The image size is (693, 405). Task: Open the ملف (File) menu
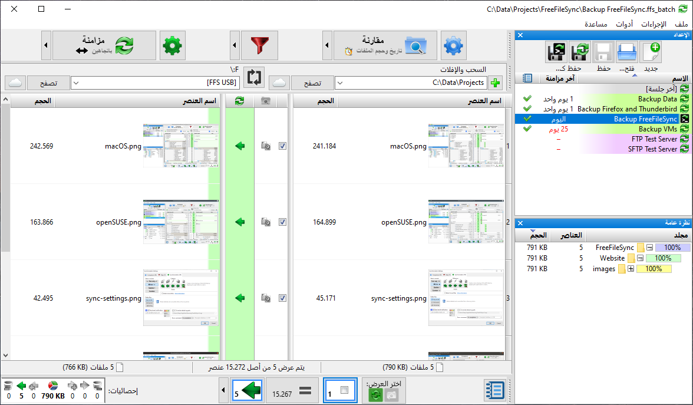point(681,24)
